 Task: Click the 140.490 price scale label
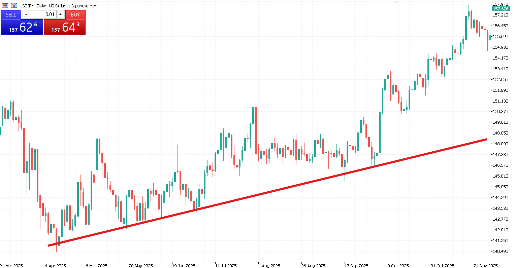click(x=500, y=251)
